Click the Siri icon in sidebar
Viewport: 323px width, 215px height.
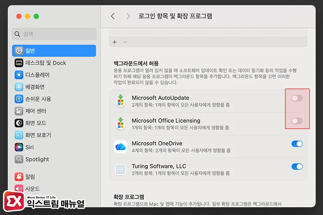pyautogui.click(x=19, y=147)
